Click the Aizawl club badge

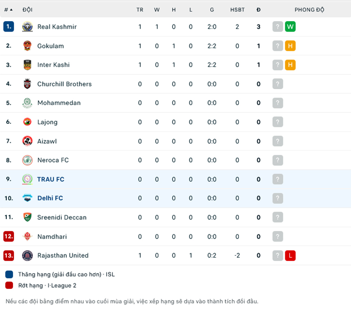click(x=27, y=141)
